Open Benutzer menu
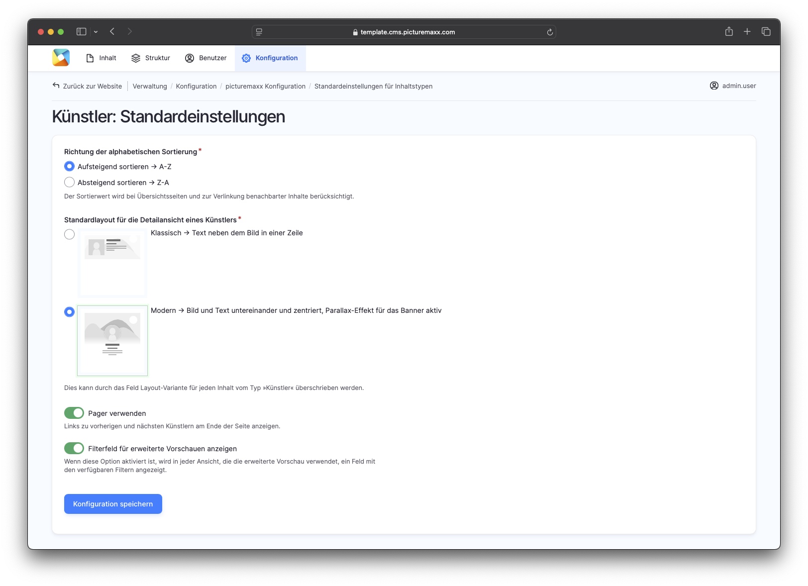Viewport: 808px width, 586px height. [206, 58]
